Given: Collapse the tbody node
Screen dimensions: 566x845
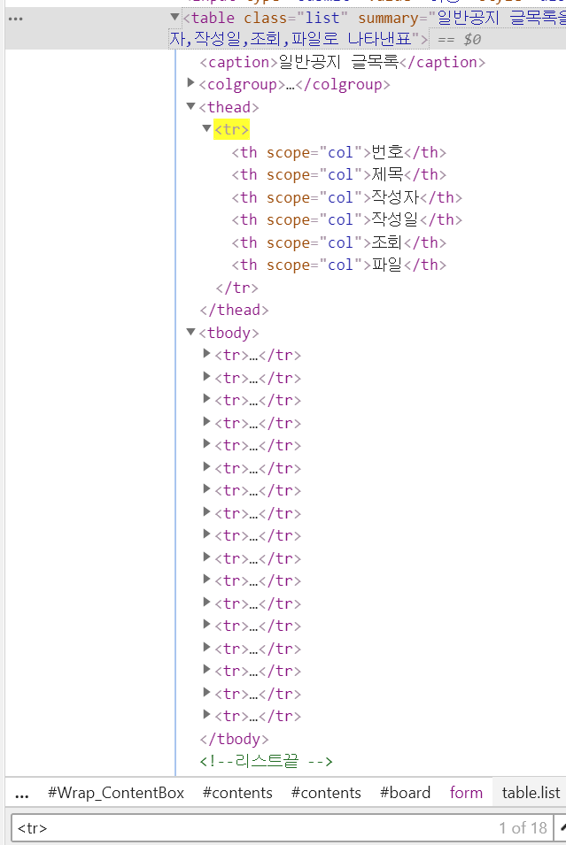Looking at the screenshot, I should (x=191, y=333).
